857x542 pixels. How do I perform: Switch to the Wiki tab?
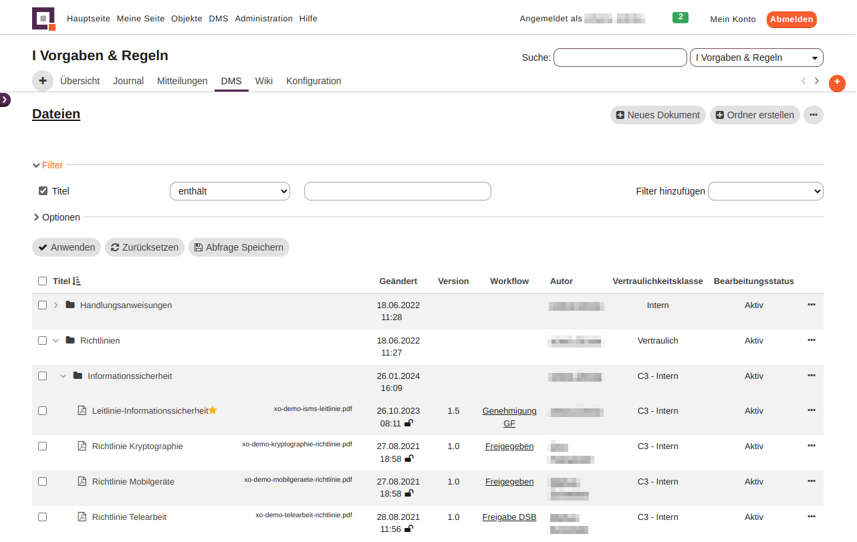[263, 81]
